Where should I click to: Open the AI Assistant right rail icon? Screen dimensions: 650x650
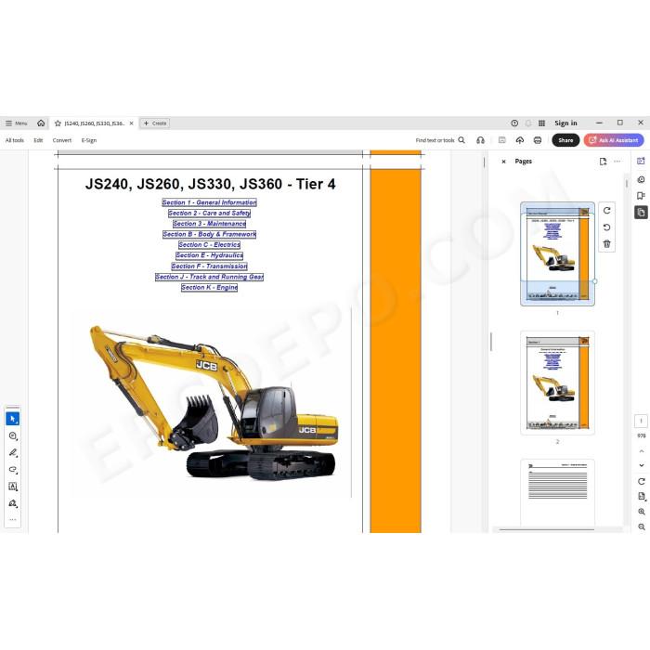click(641, 162)
